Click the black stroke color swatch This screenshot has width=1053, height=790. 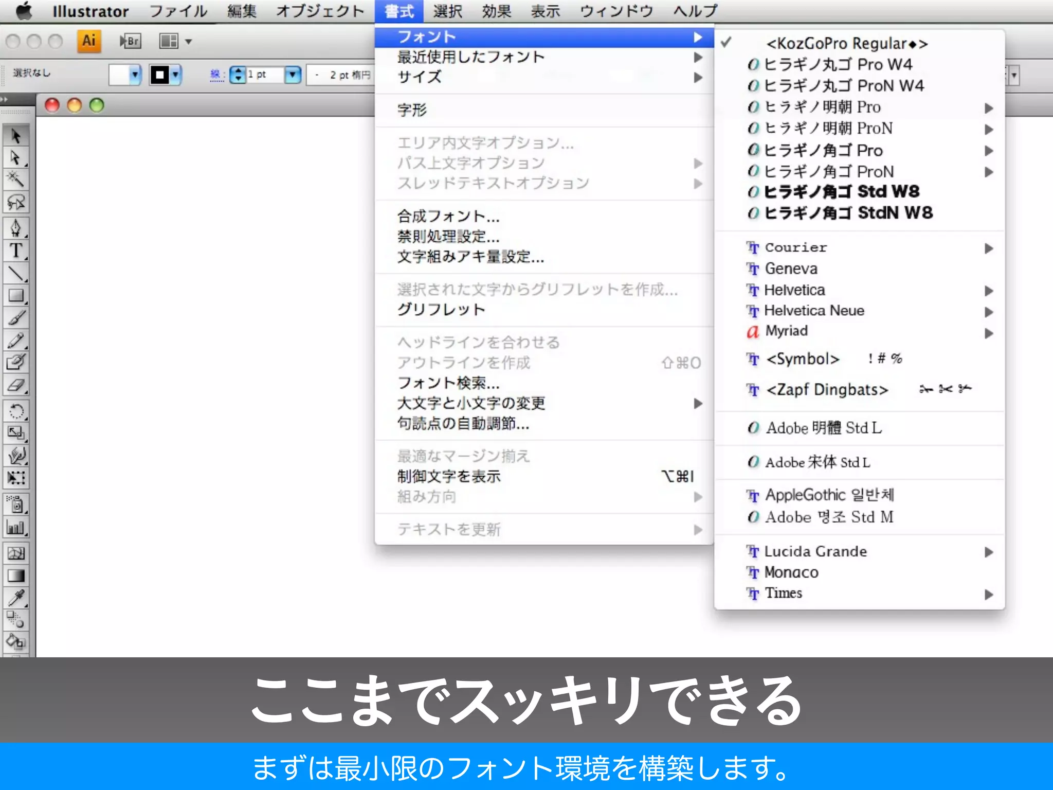[160, 75]
